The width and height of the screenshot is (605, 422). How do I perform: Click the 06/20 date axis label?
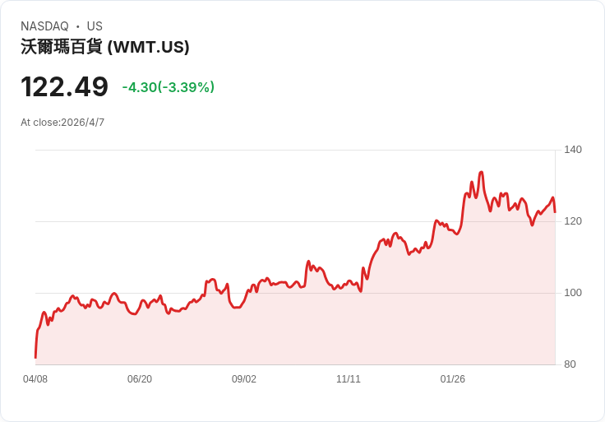(x=140, y=379)
